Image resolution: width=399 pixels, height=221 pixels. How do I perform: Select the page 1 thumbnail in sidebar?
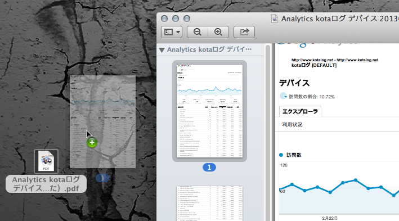[x=209, y=111]
